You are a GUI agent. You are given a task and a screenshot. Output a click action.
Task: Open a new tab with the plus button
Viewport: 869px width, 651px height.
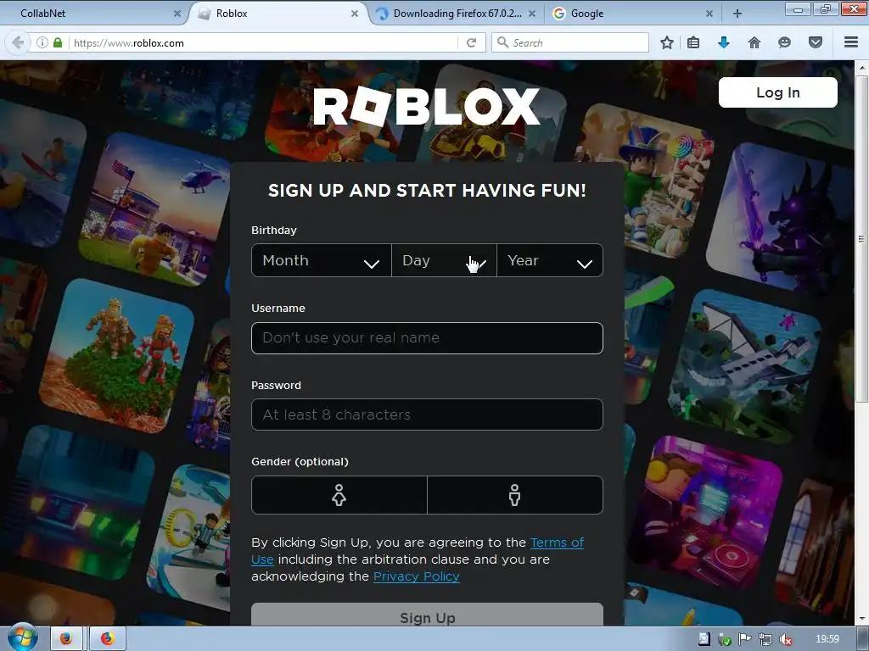[737, 14]
